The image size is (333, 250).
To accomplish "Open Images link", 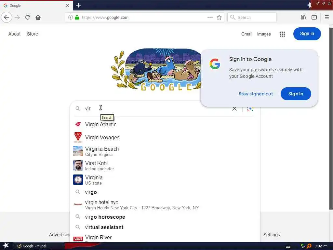I will point(264,34).
